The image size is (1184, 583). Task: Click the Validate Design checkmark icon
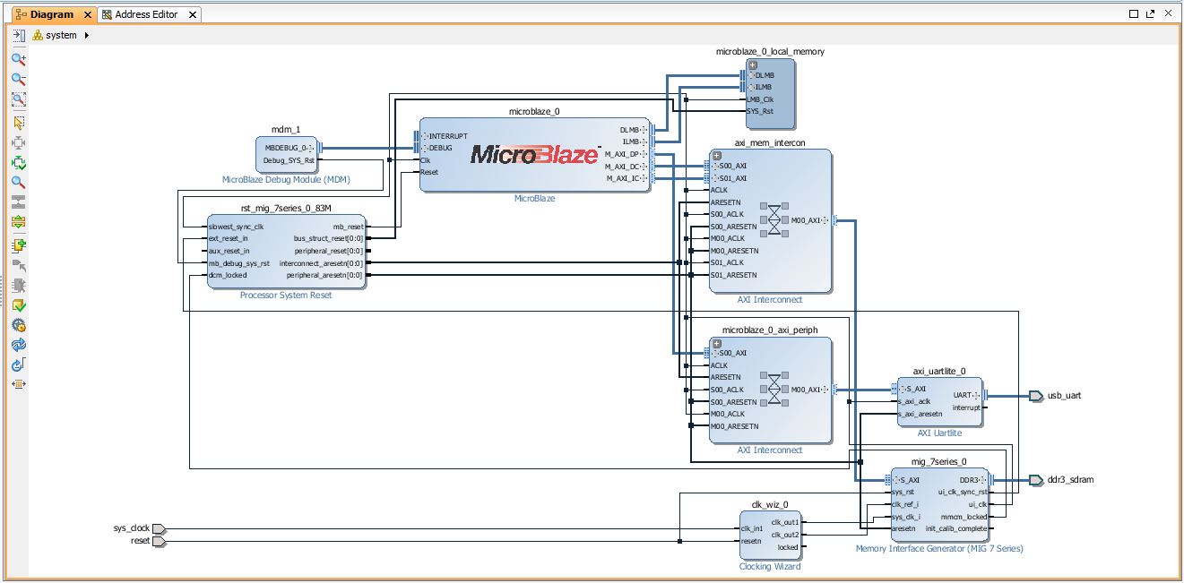(x=18, y=304)
